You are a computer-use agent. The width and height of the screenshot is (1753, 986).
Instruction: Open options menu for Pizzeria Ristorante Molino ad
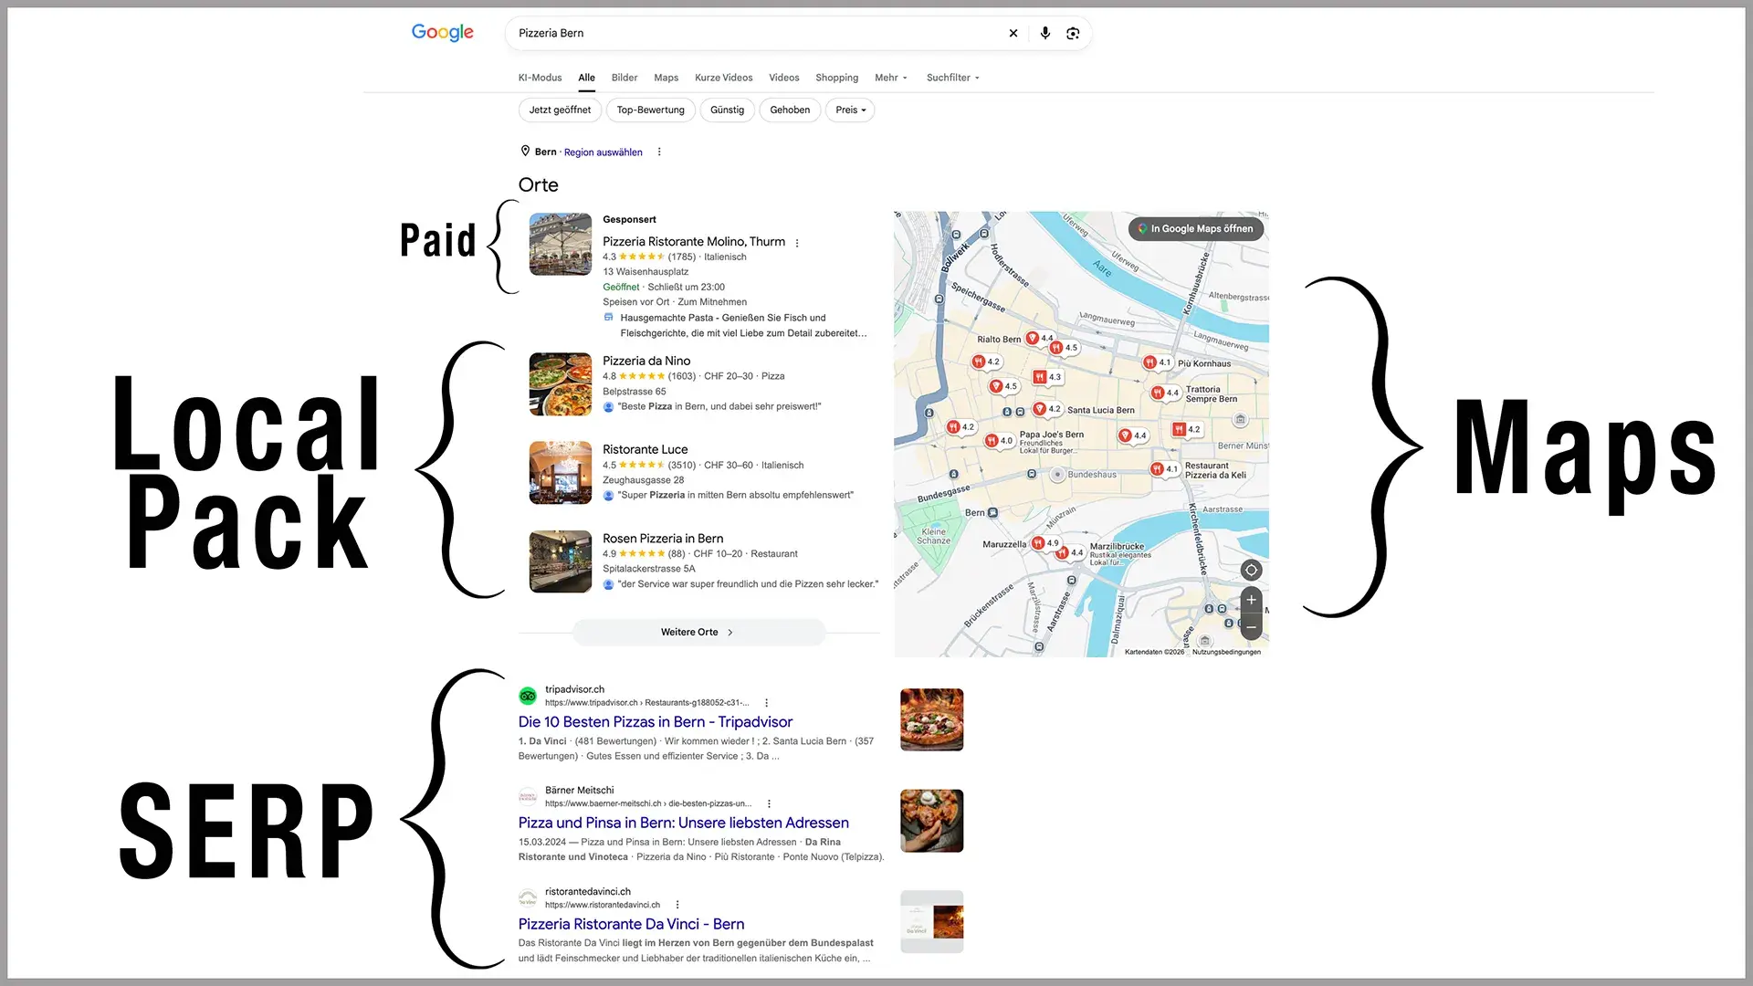click(797, 243)
